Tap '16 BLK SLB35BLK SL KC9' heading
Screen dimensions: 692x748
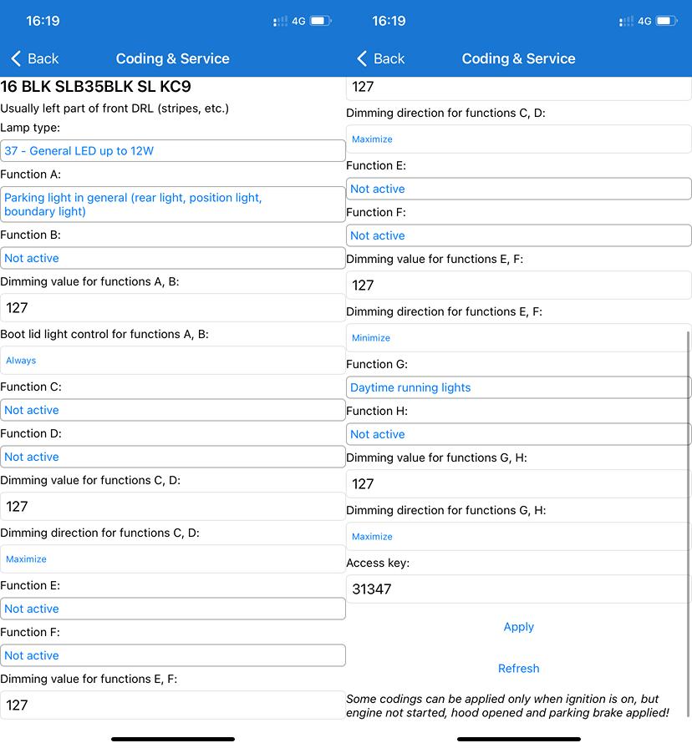(x=95, y=86)
